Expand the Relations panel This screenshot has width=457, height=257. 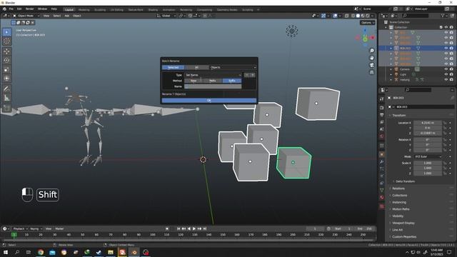click(x=398, y=188)
